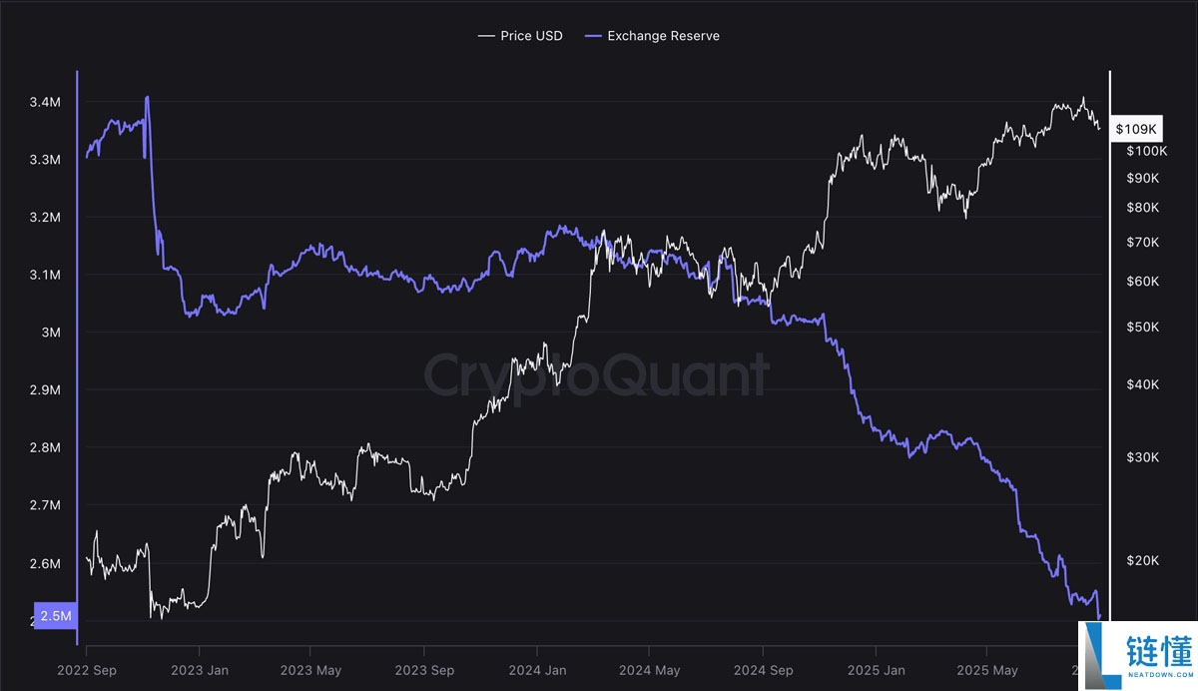Click the $100K right axis label
The width and height of the screenshot is (1198, 691).
1146,151
